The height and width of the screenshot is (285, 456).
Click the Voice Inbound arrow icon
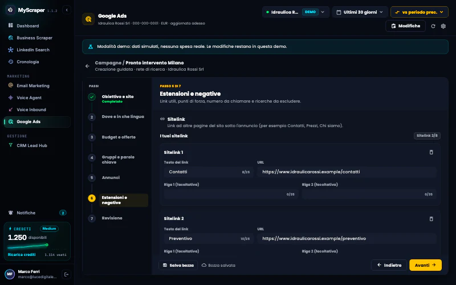click(11, 109)
